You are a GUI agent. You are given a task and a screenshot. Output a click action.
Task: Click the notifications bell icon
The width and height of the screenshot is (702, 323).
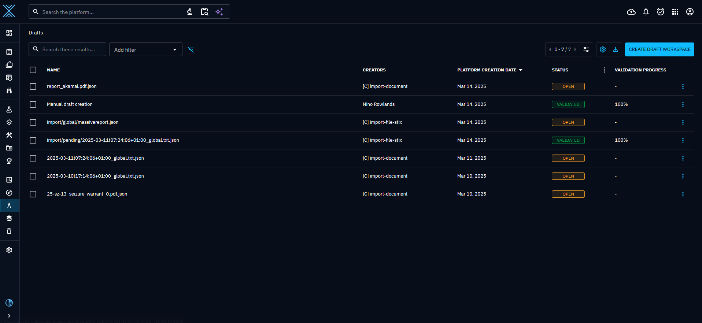pyautogui.click(x=646, y=12)
